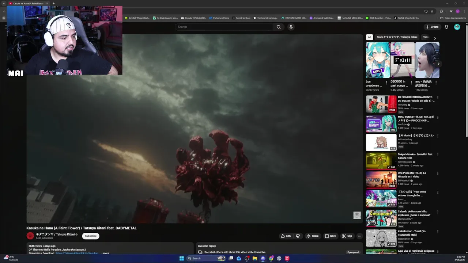The width and height of the screenshot is (468, 263).
Task: Open options for ano short
Action: coord(436,83)
